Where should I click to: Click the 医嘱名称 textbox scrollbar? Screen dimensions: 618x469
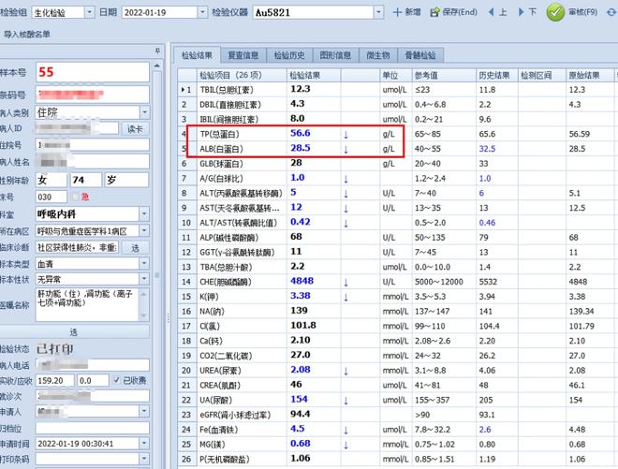pyautogui.click(x=144, y=304)
